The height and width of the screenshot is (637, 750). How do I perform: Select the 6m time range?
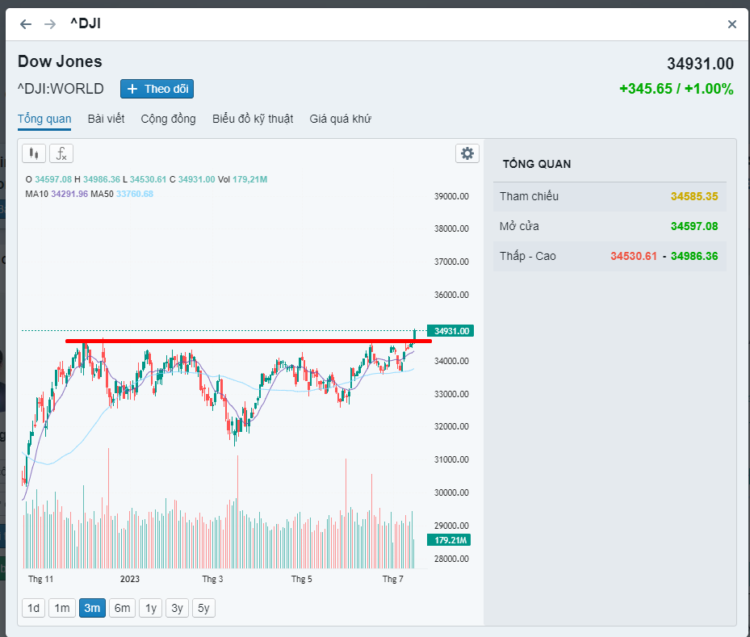[122, 608]
